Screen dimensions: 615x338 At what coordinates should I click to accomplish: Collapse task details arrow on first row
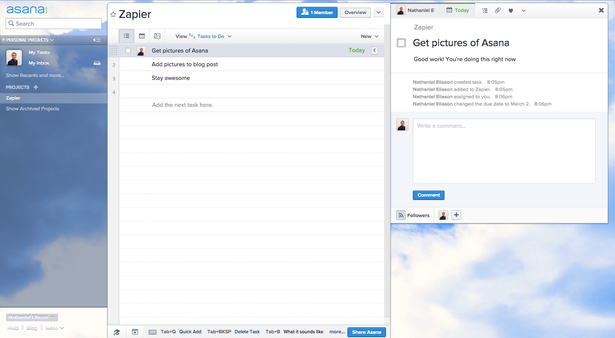click(x=375, y=50)
